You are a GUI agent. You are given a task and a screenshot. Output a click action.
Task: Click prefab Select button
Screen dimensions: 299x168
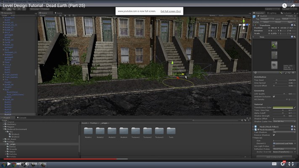click(266, 22)
